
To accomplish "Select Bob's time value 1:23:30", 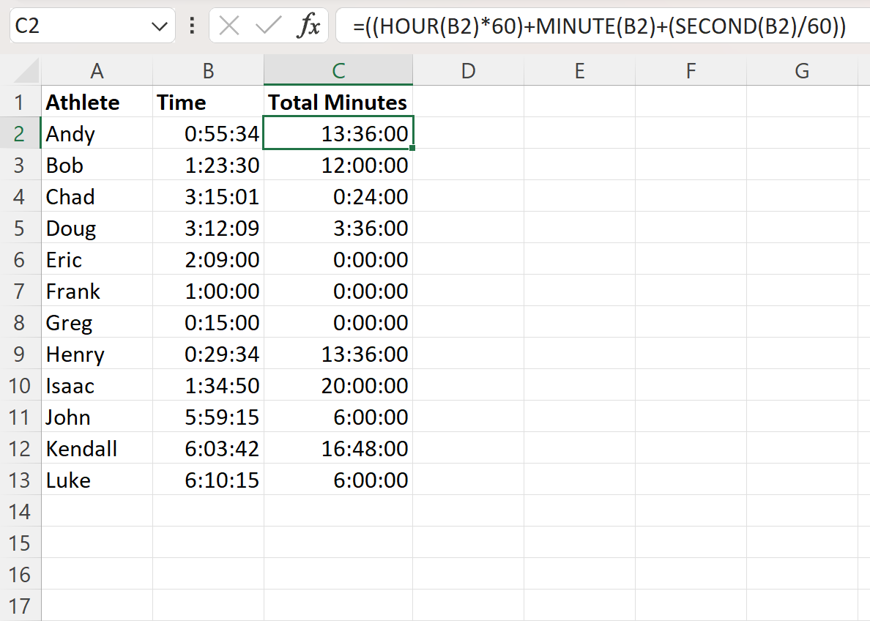I will click(x=208, y=165).
